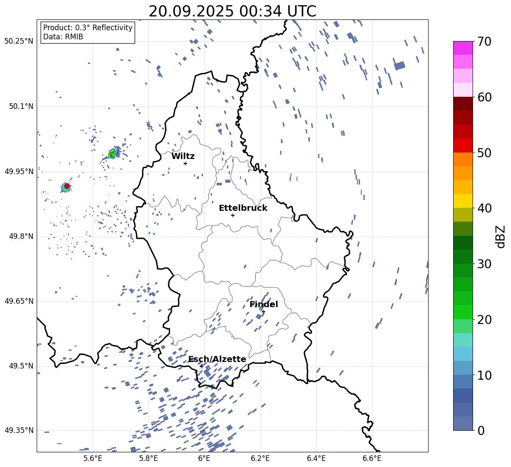Click the green-yellow radar echo cluster

coord(112,153)
